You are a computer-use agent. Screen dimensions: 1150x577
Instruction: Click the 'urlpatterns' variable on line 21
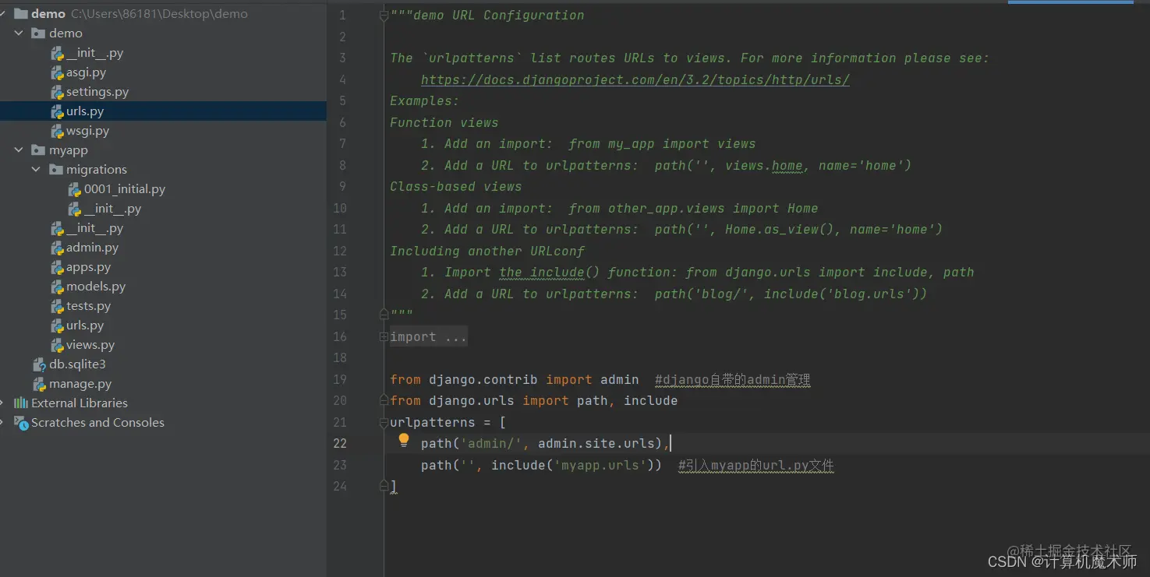click(433, 422)
